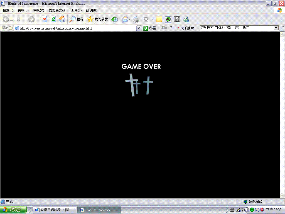The image size is (285, 214).
Task: Go to the Home page icon
Action: pos(63,19)
